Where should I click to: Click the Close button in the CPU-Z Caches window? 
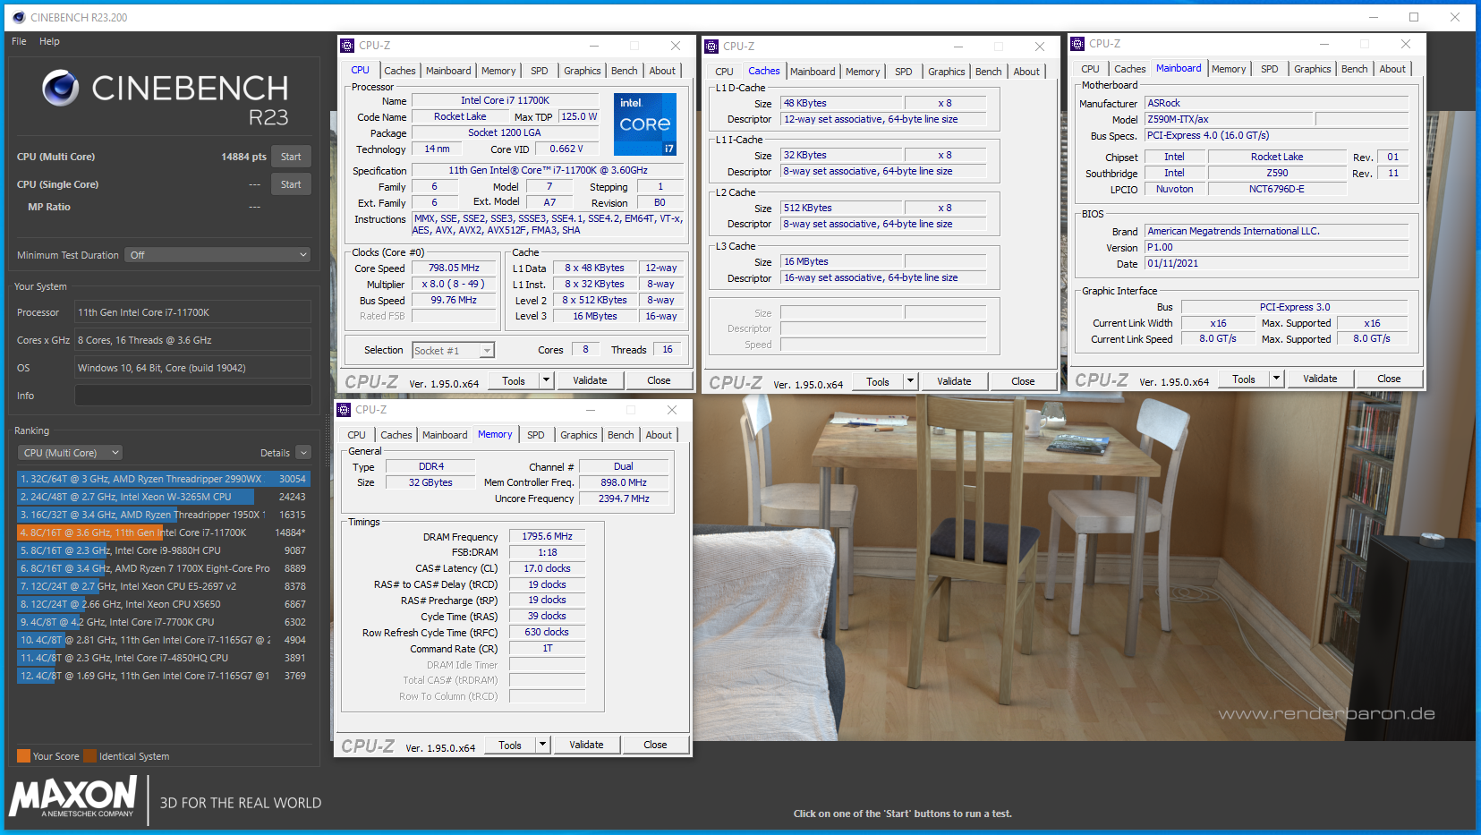(x=1023, y=382)
